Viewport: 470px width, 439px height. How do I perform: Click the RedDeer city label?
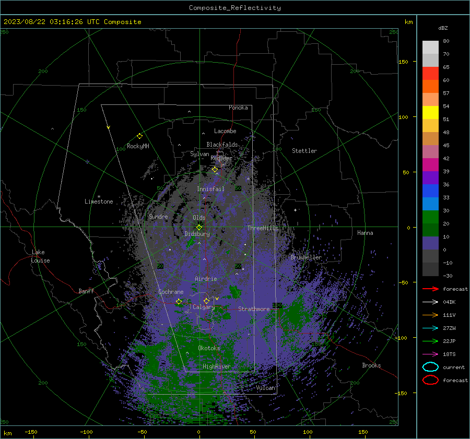click(x=221, y=158)
